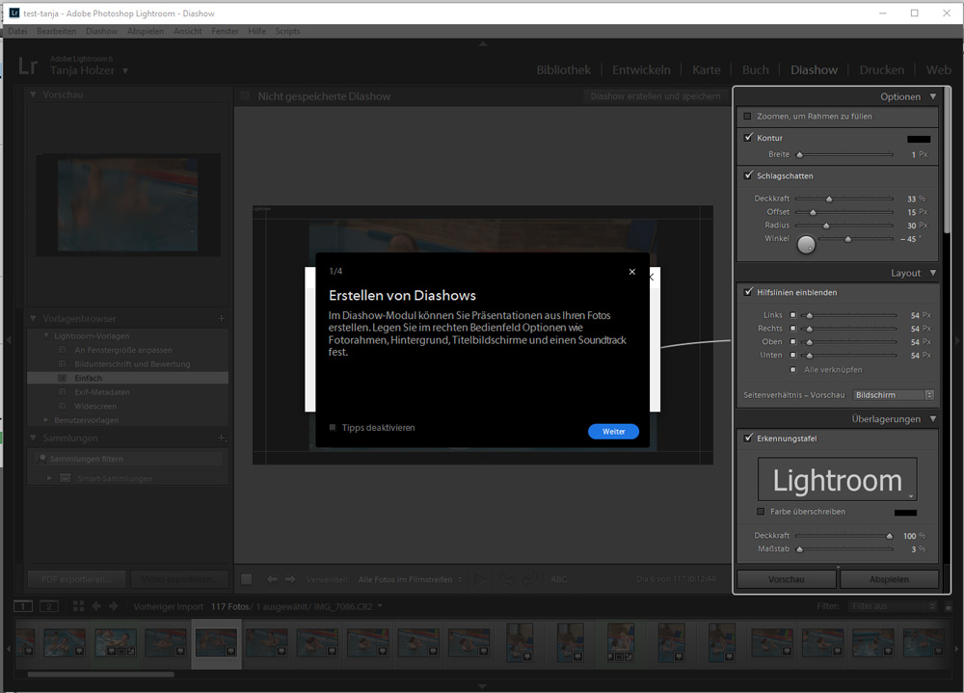
Task: Collapse the Vorlagenbrowser panel
Action: coord(33,318)
